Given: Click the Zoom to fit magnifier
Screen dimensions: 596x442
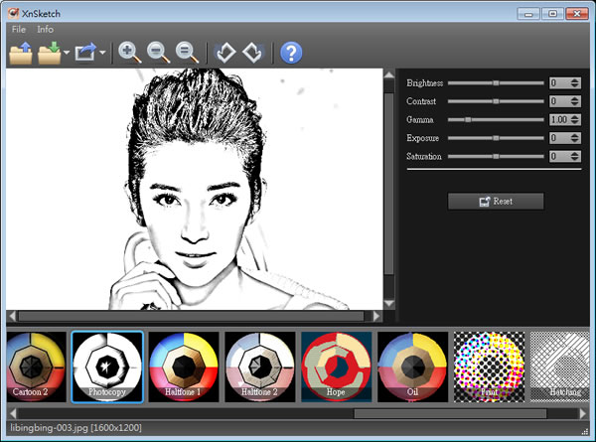Looking at the screenshot, I should [185, 53].
